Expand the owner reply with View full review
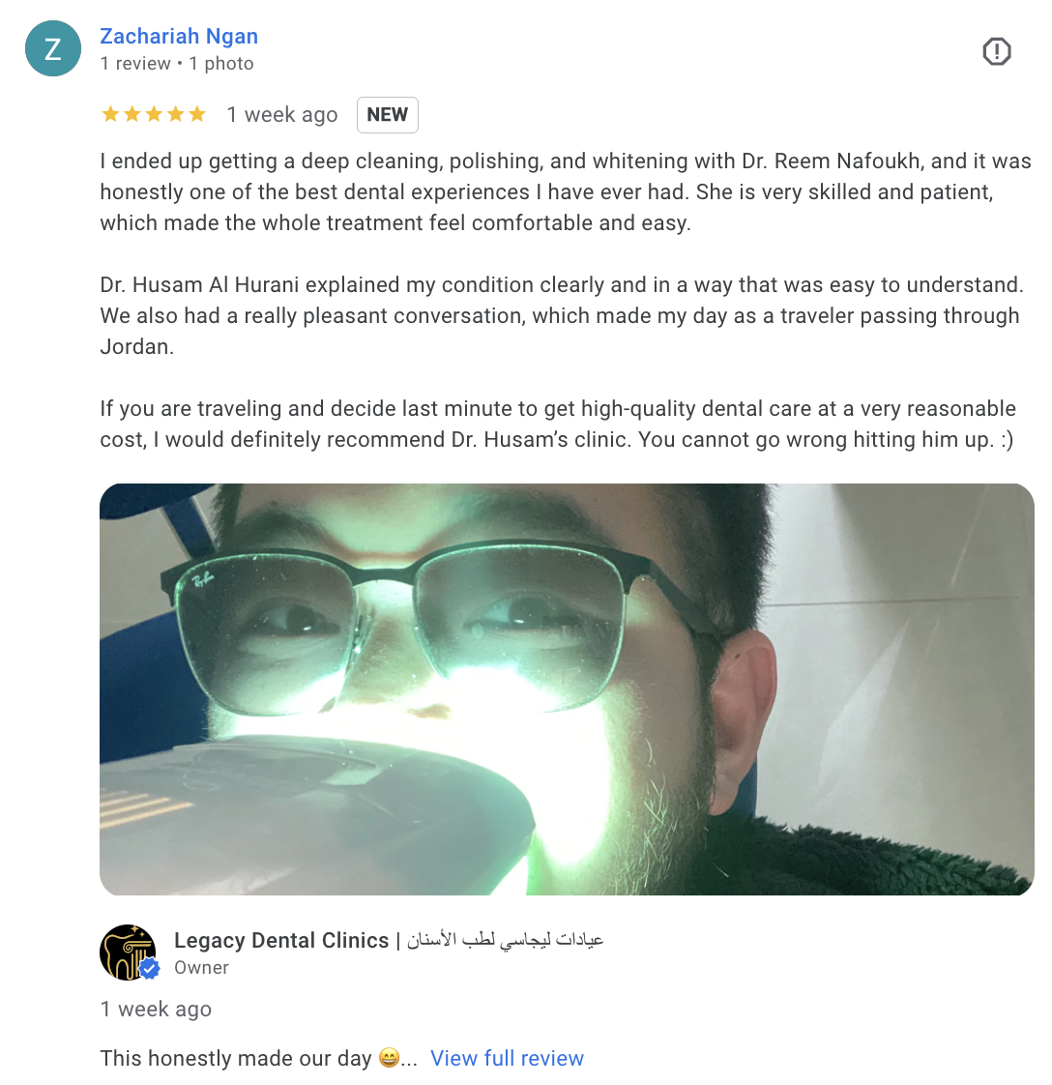1052x1085 pixels. click(x=507, y=1058)
